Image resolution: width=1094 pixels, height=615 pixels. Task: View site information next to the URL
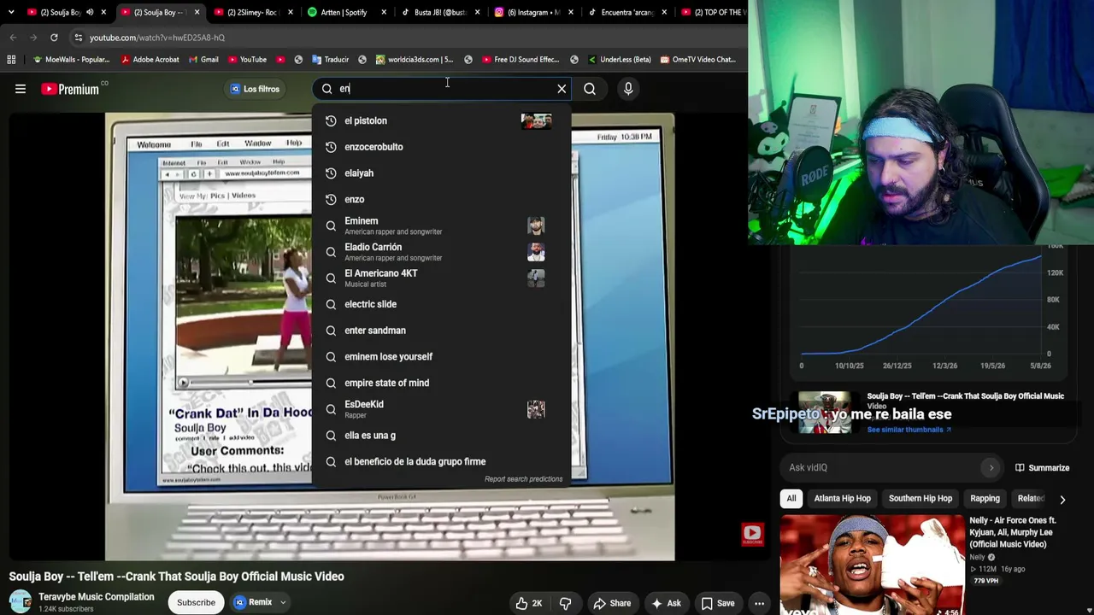coord(78,38)
